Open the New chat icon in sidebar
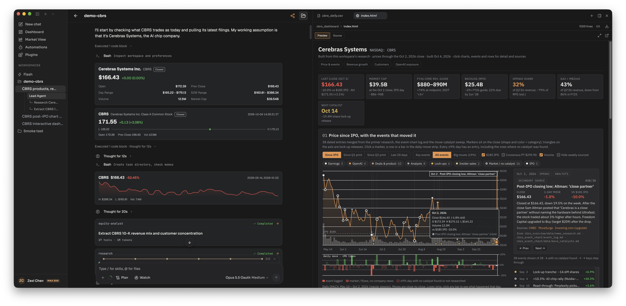 (x=20, y=24)
